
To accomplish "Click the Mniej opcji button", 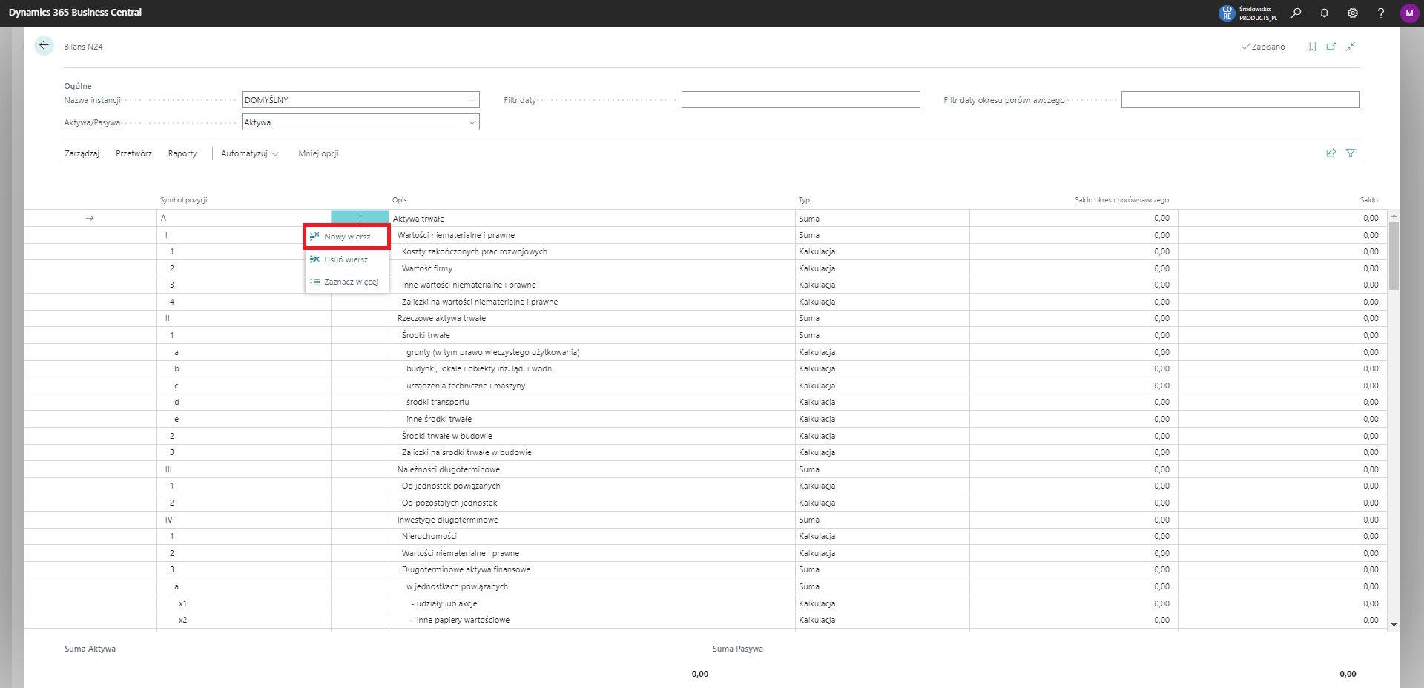I will point(318,153).
